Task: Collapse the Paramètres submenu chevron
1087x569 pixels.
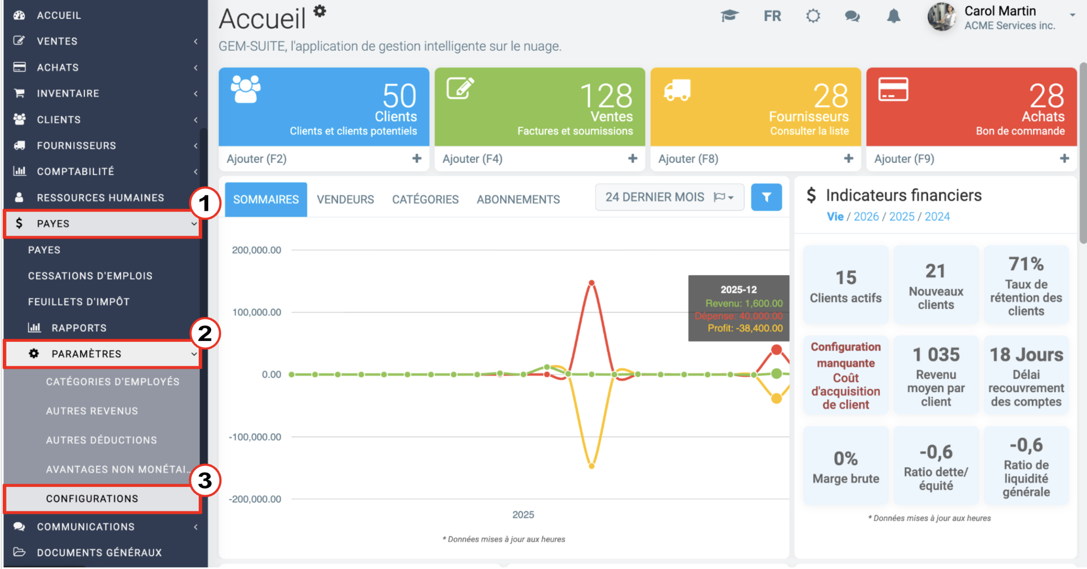Action: pyautogui.click(x=194, y=354)
